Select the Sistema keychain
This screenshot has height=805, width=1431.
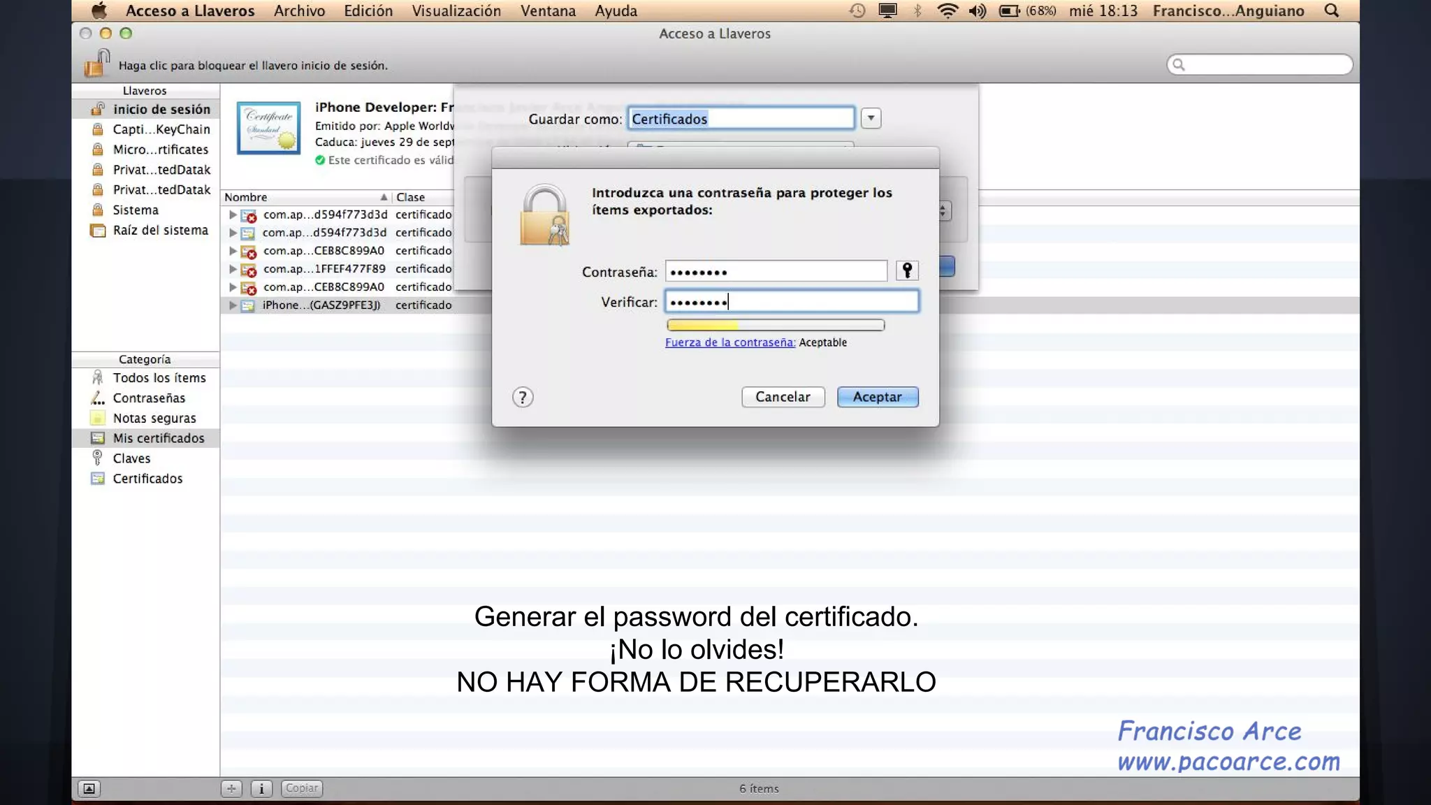click(145, 210)
